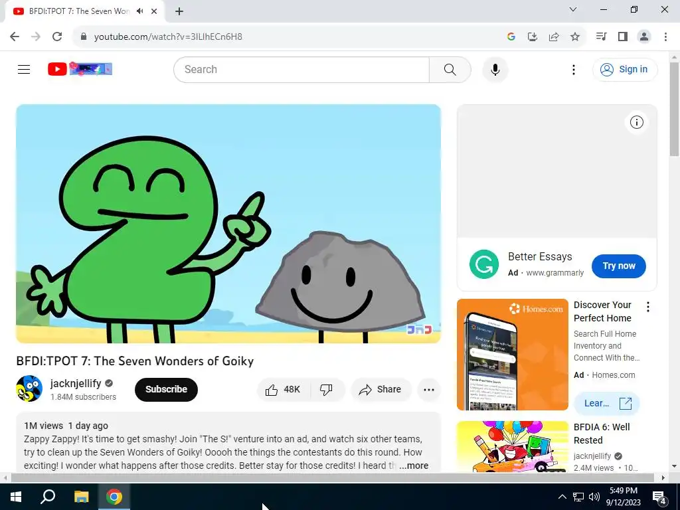Share this page from the address bar

tap(553, 37)
